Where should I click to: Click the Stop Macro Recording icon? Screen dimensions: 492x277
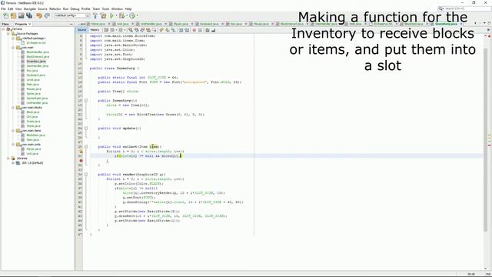click(x=200, y=30)
